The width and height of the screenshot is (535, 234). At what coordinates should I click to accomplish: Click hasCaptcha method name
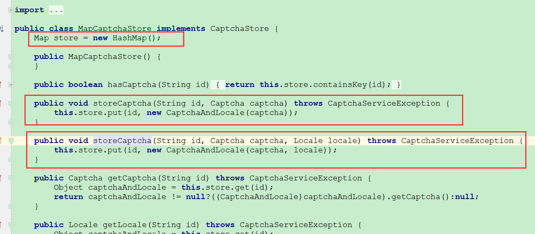[132, 84]
